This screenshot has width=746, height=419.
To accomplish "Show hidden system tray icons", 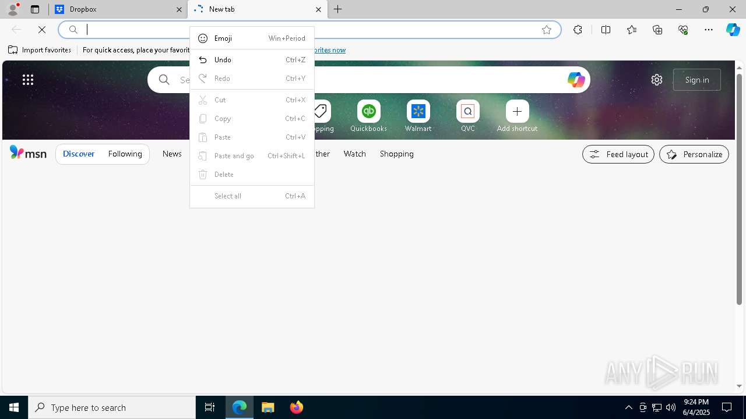I will (x=629, y=407).
